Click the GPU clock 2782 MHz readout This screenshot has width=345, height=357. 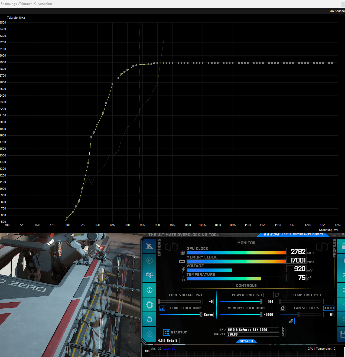296,251
